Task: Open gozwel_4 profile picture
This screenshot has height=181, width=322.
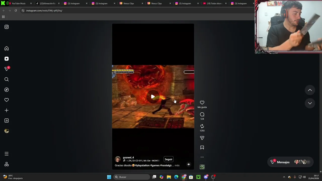Action: [118, 159]
